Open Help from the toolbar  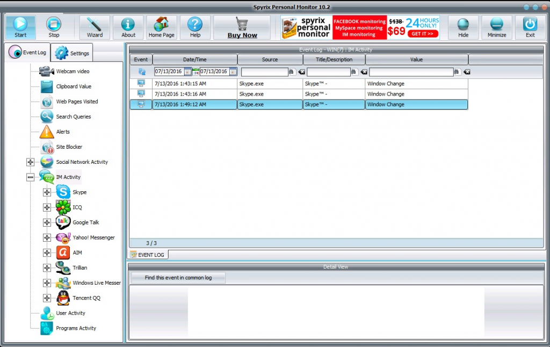[195, 25]
